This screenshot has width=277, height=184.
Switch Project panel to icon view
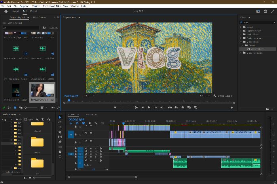click(x=15, y=107)
